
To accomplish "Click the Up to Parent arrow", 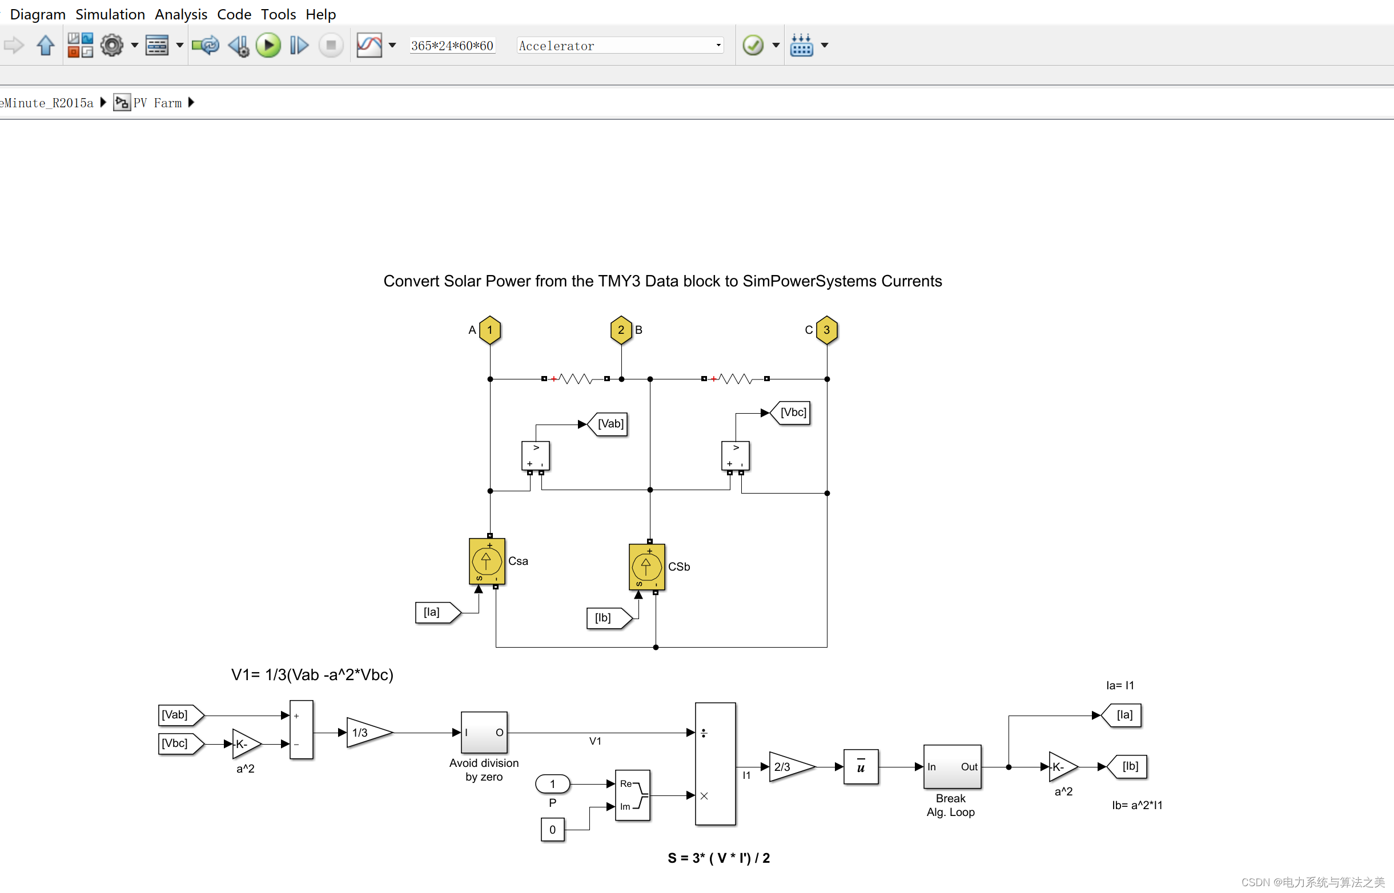I will point(45,45).
